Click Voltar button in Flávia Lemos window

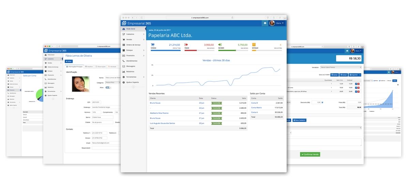[69, 61]
